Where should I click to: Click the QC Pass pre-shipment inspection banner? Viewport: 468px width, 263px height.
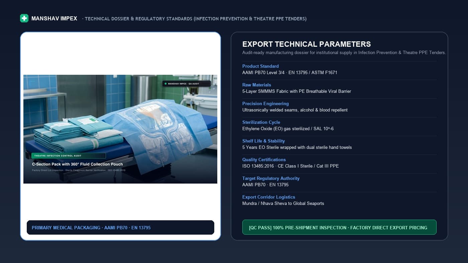(339, 227)
